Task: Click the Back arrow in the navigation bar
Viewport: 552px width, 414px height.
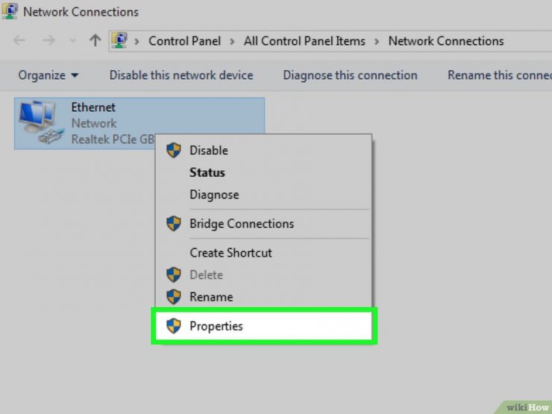Action: 19,41
